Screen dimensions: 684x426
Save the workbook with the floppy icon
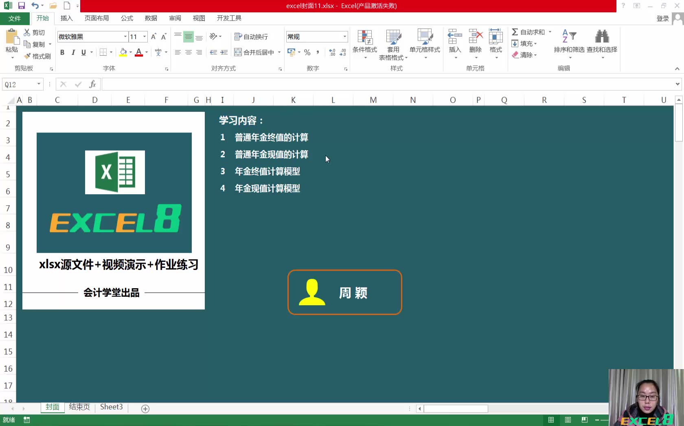[x=22, y=6]
